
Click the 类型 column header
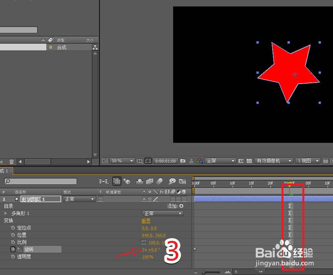[x=61, y=40]
